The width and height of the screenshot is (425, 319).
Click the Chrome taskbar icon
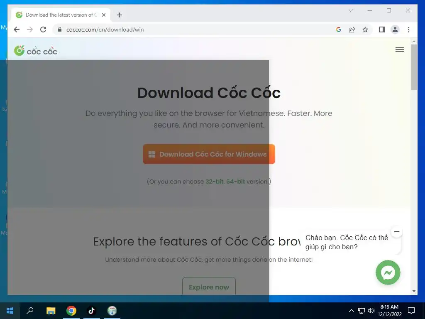[71, 311]
